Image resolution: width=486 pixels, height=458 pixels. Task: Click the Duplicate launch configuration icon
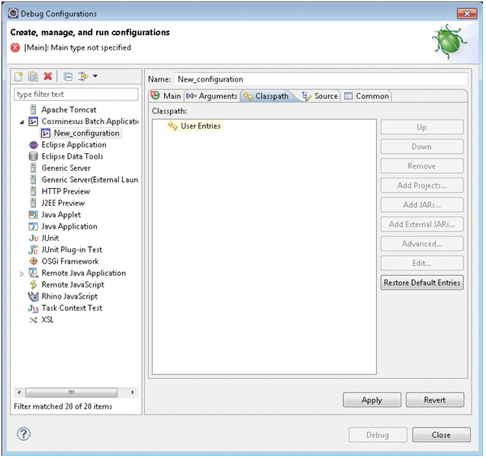pyautogui.click(x=33, y=76)
